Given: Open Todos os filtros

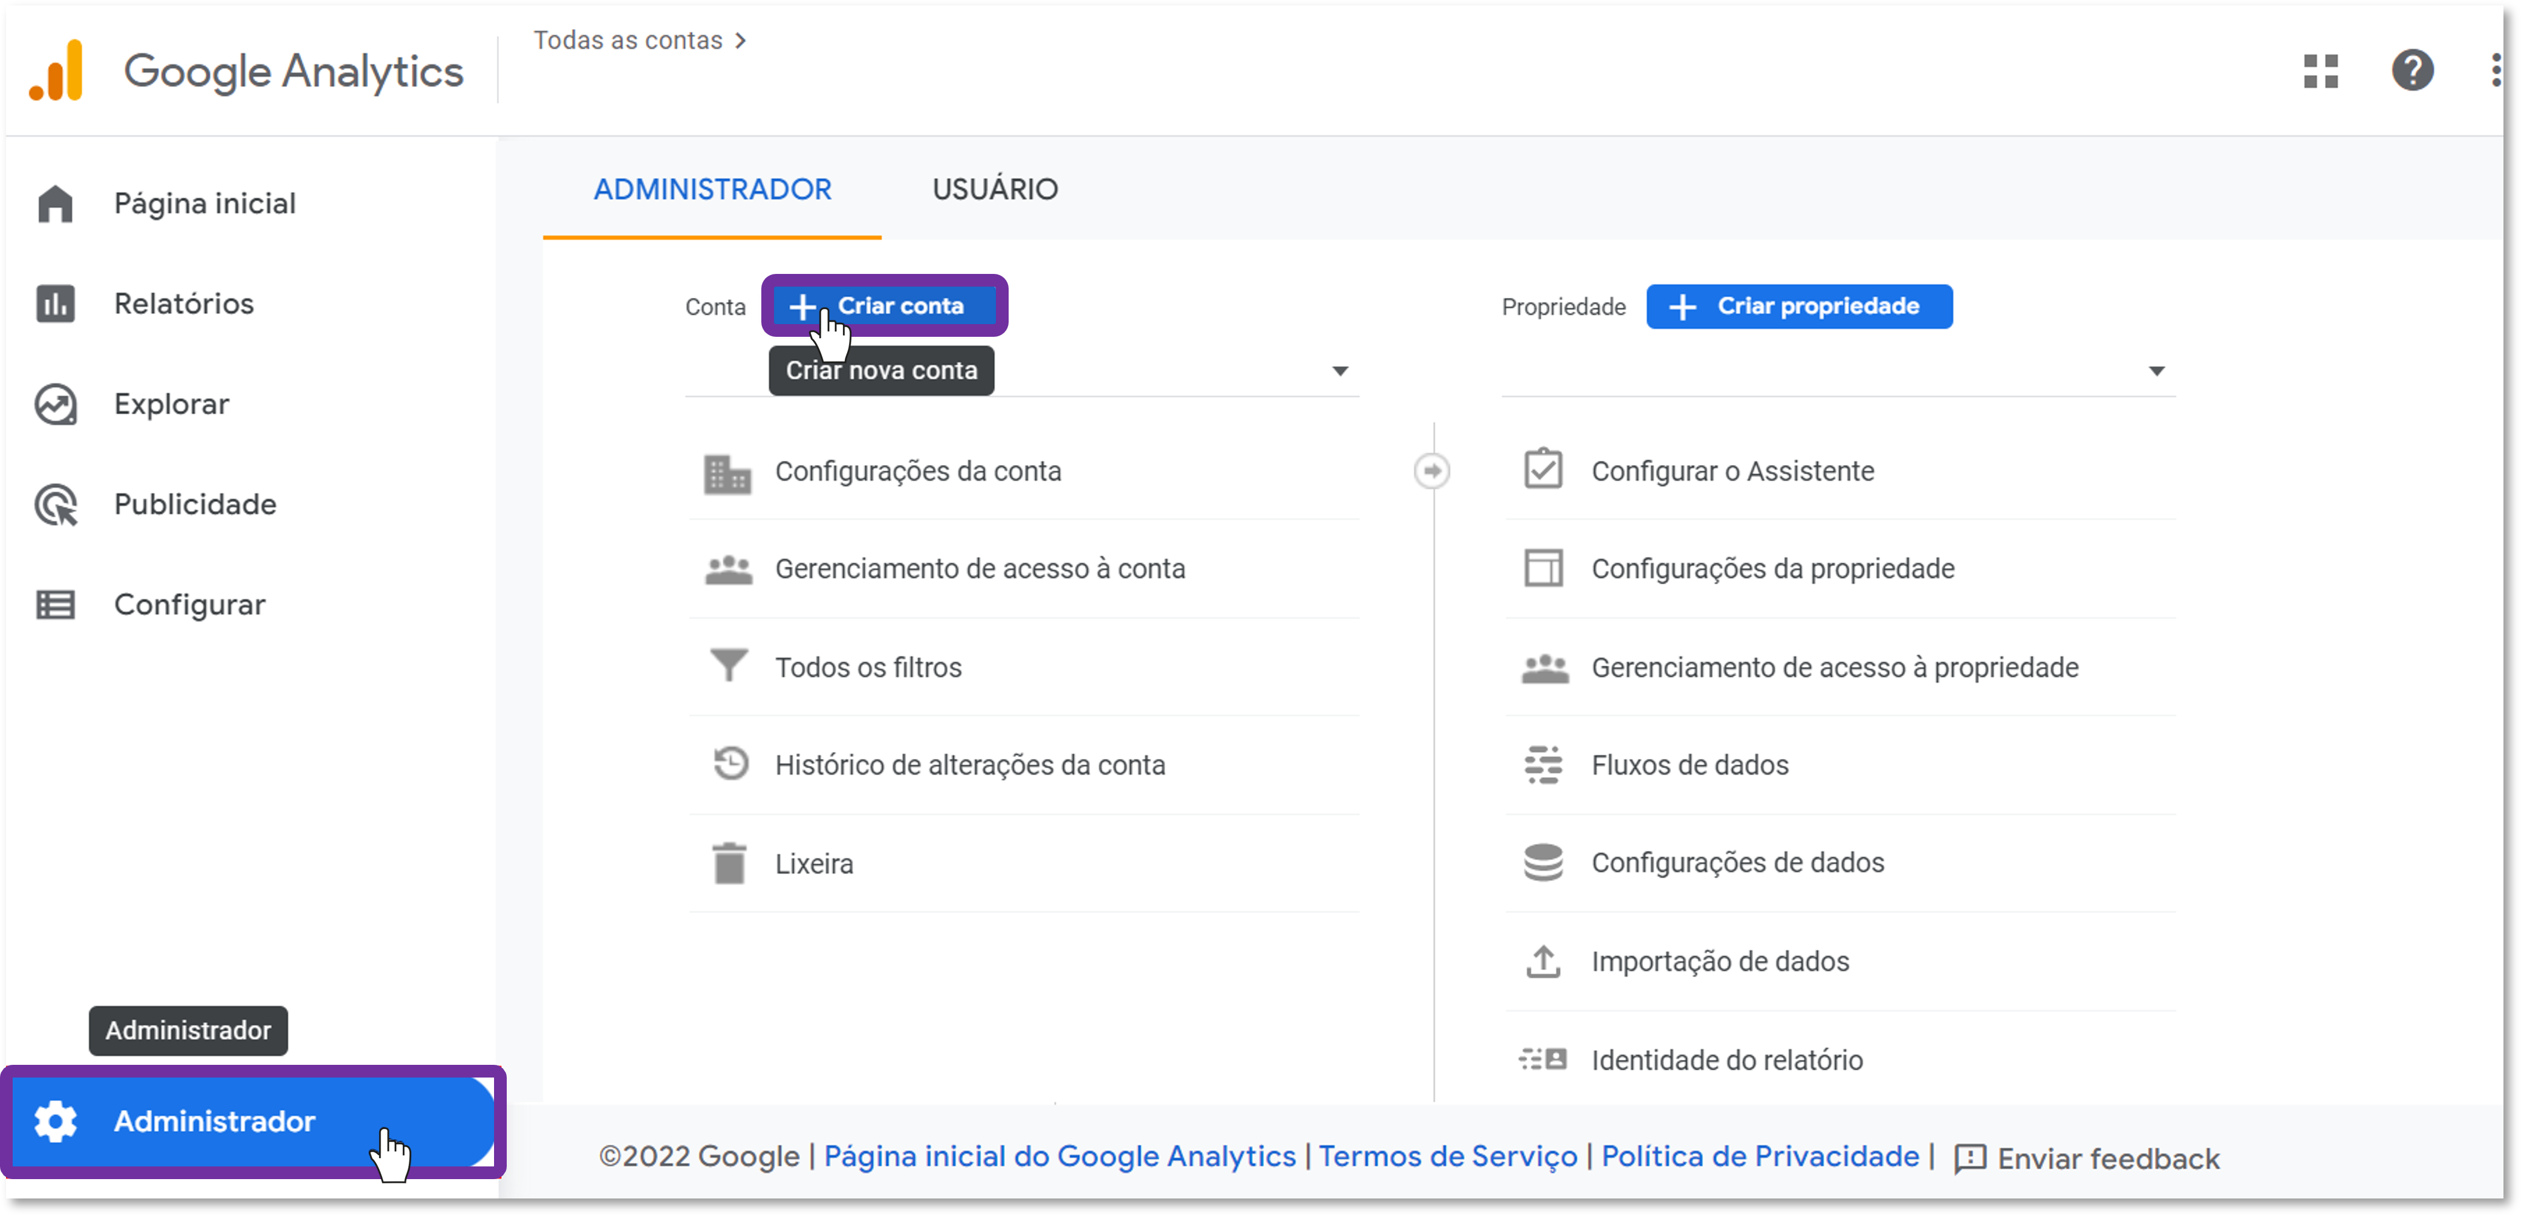Looking at the screenshot, I should click(1024, 667).
